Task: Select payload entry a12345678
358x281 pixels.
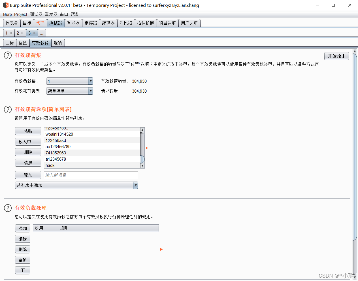Action: [92, 159]
